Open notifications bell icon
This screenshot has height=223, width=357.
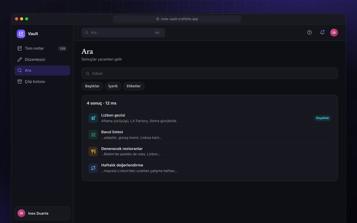tap(322, 32)
